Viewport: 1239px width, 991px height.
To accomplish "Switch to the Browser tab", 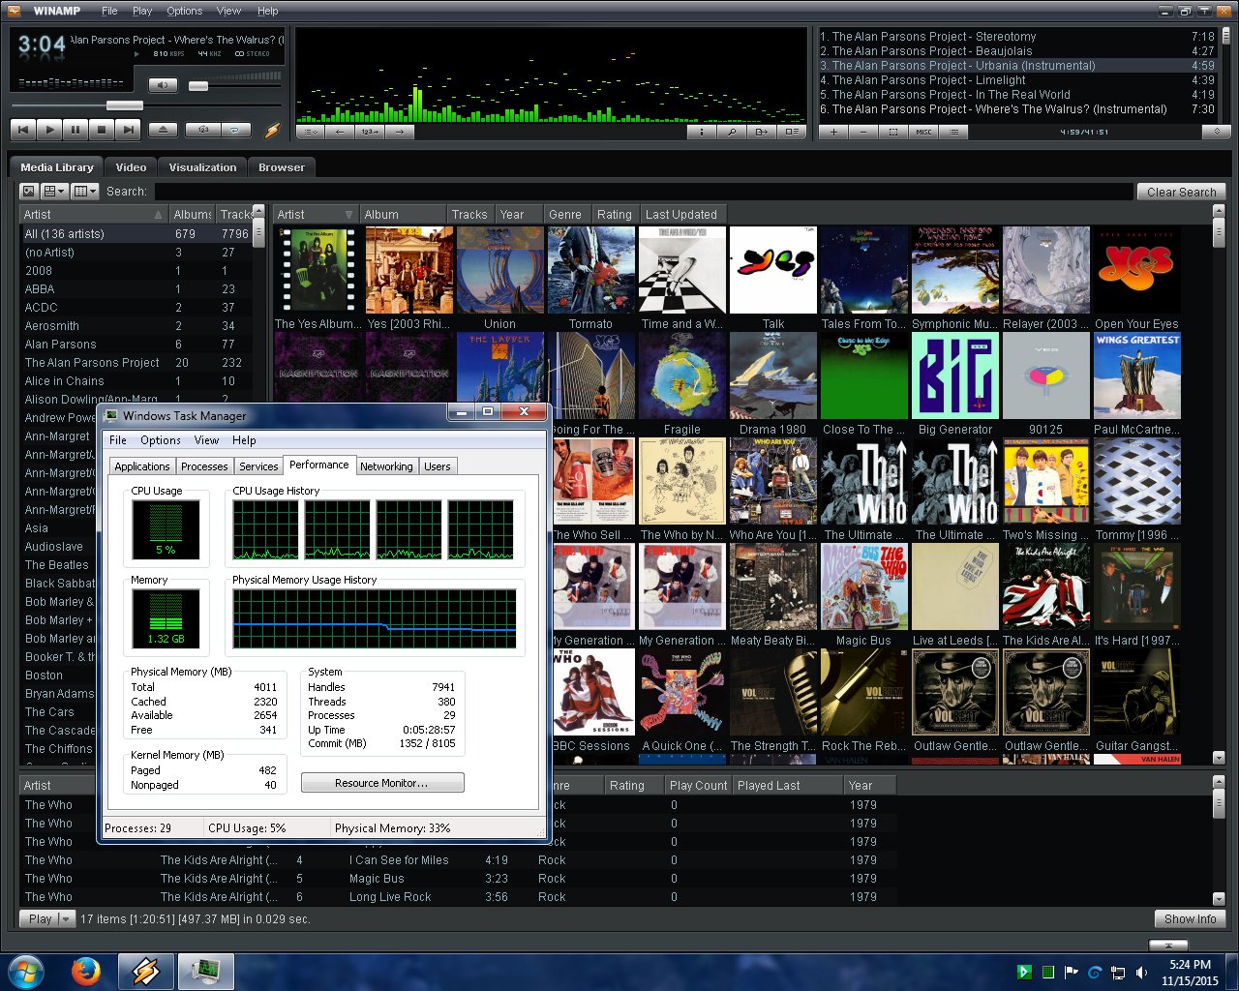I will [x=282, y=167].
